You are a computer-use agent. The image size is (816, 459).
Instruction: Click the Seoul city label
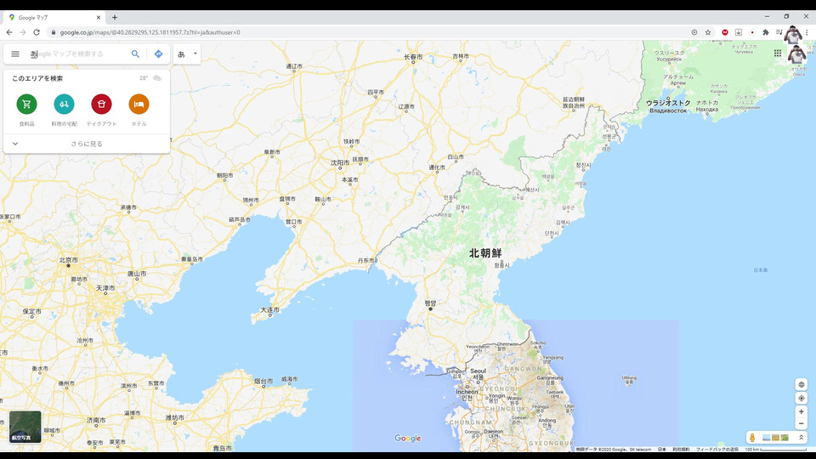(x=478, y=371)
